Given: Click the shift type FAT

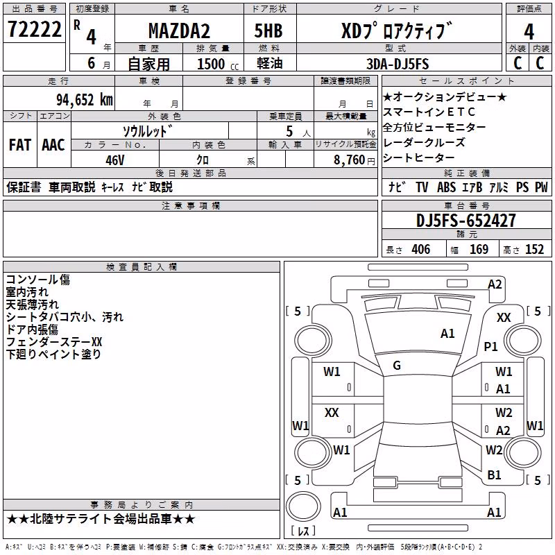Looking at the screenshot, I should [x=20, y=145].
